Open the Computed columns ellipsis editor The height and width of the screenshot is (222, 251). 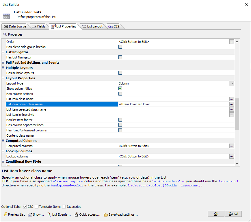tap(231, 146)
